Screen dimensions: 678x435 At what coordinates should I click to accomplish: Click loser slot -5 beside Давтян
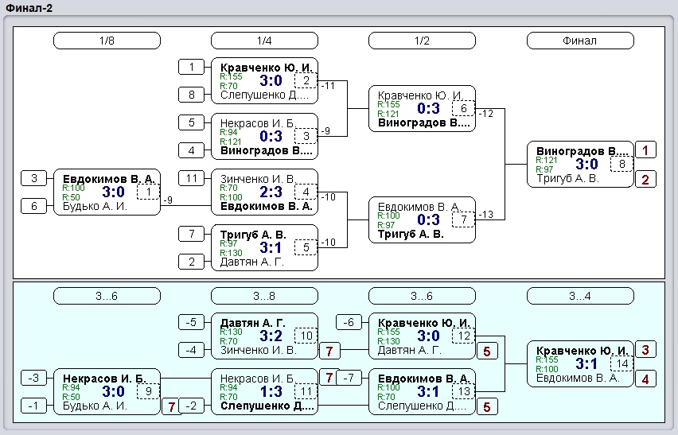(x=192, y=322)
